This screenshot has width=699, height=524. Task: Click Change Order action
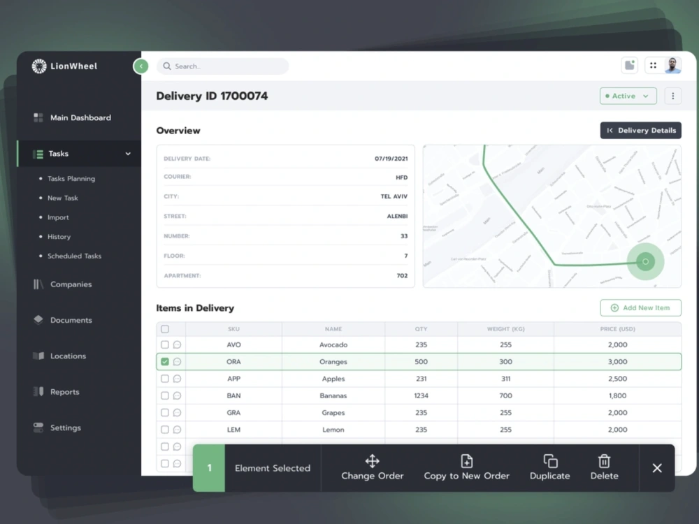click(x=373, y=468)
